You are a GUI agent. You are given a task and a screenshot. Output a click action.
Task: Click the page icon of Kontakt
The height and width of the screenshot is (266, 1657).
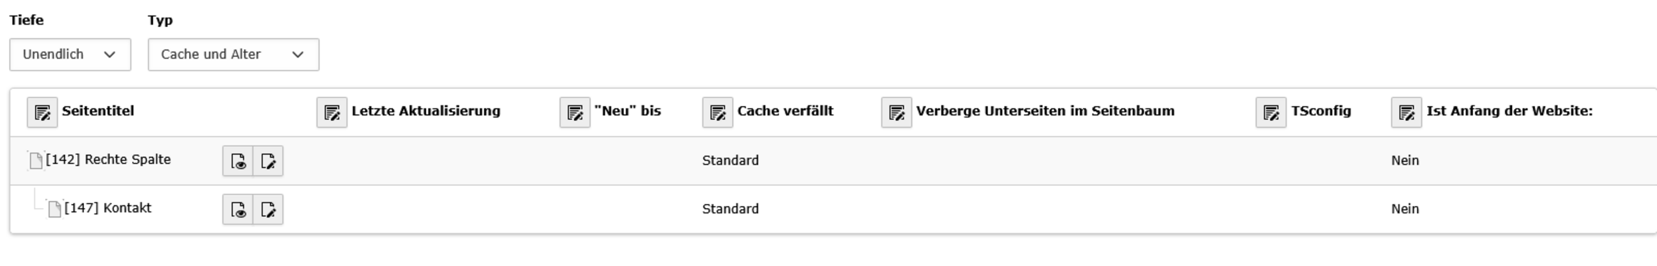[x=55, y=209]
